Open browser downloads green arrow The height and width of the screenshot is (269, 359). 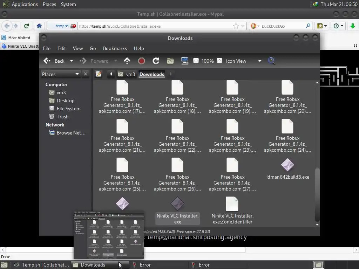[x=353, y=26]
